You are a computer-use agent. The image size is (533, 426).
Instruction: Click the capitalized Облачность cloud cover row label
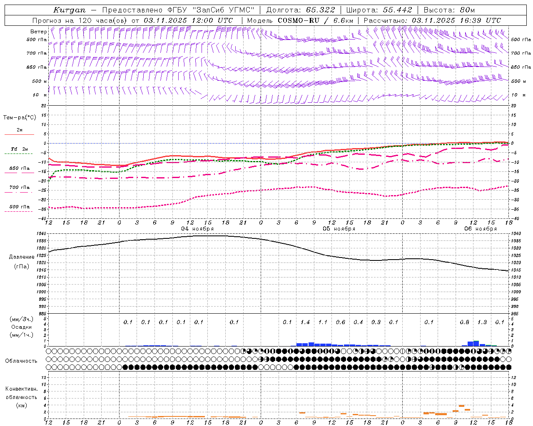tap(21, 361)
